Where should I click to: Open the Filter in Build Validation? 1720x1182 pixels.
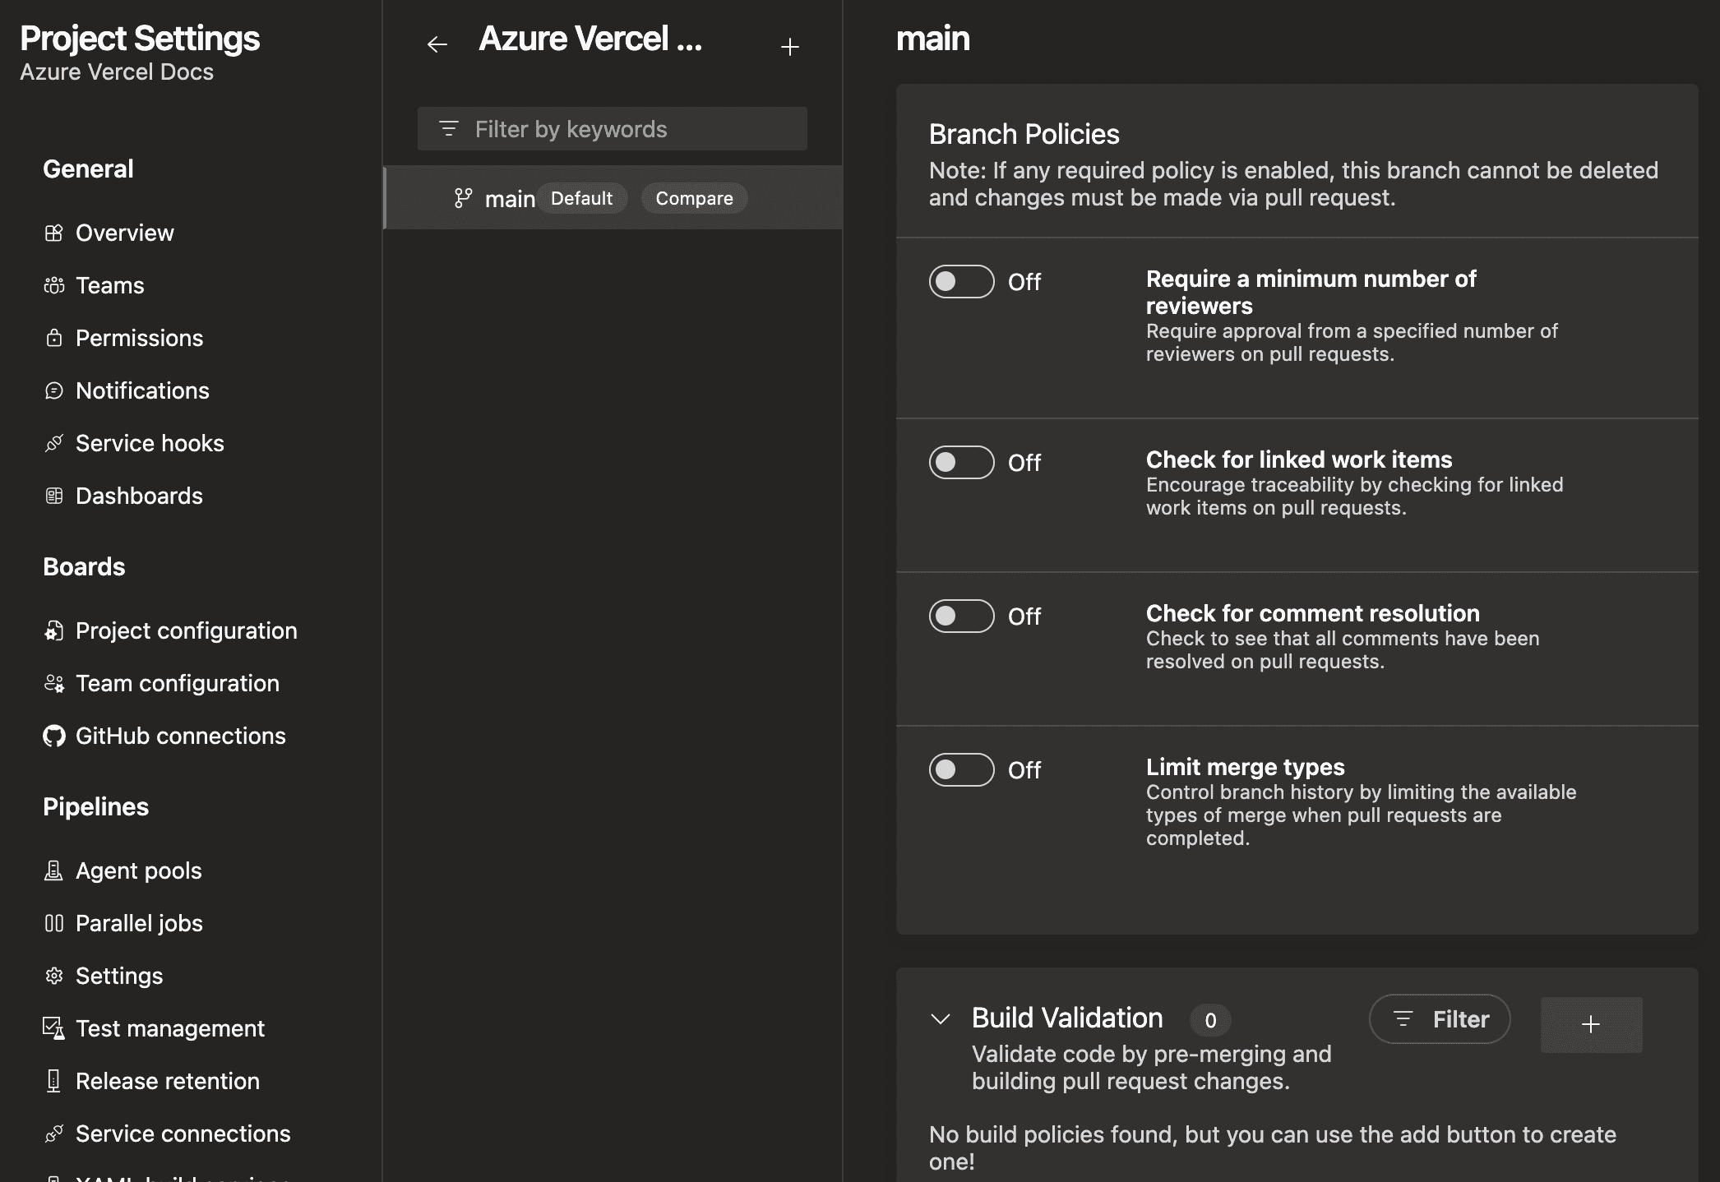coord(1439,1019)
